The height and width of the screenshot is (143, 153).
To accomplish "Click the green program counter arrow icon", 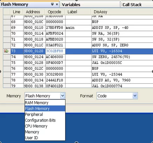I will coord(6,51).
